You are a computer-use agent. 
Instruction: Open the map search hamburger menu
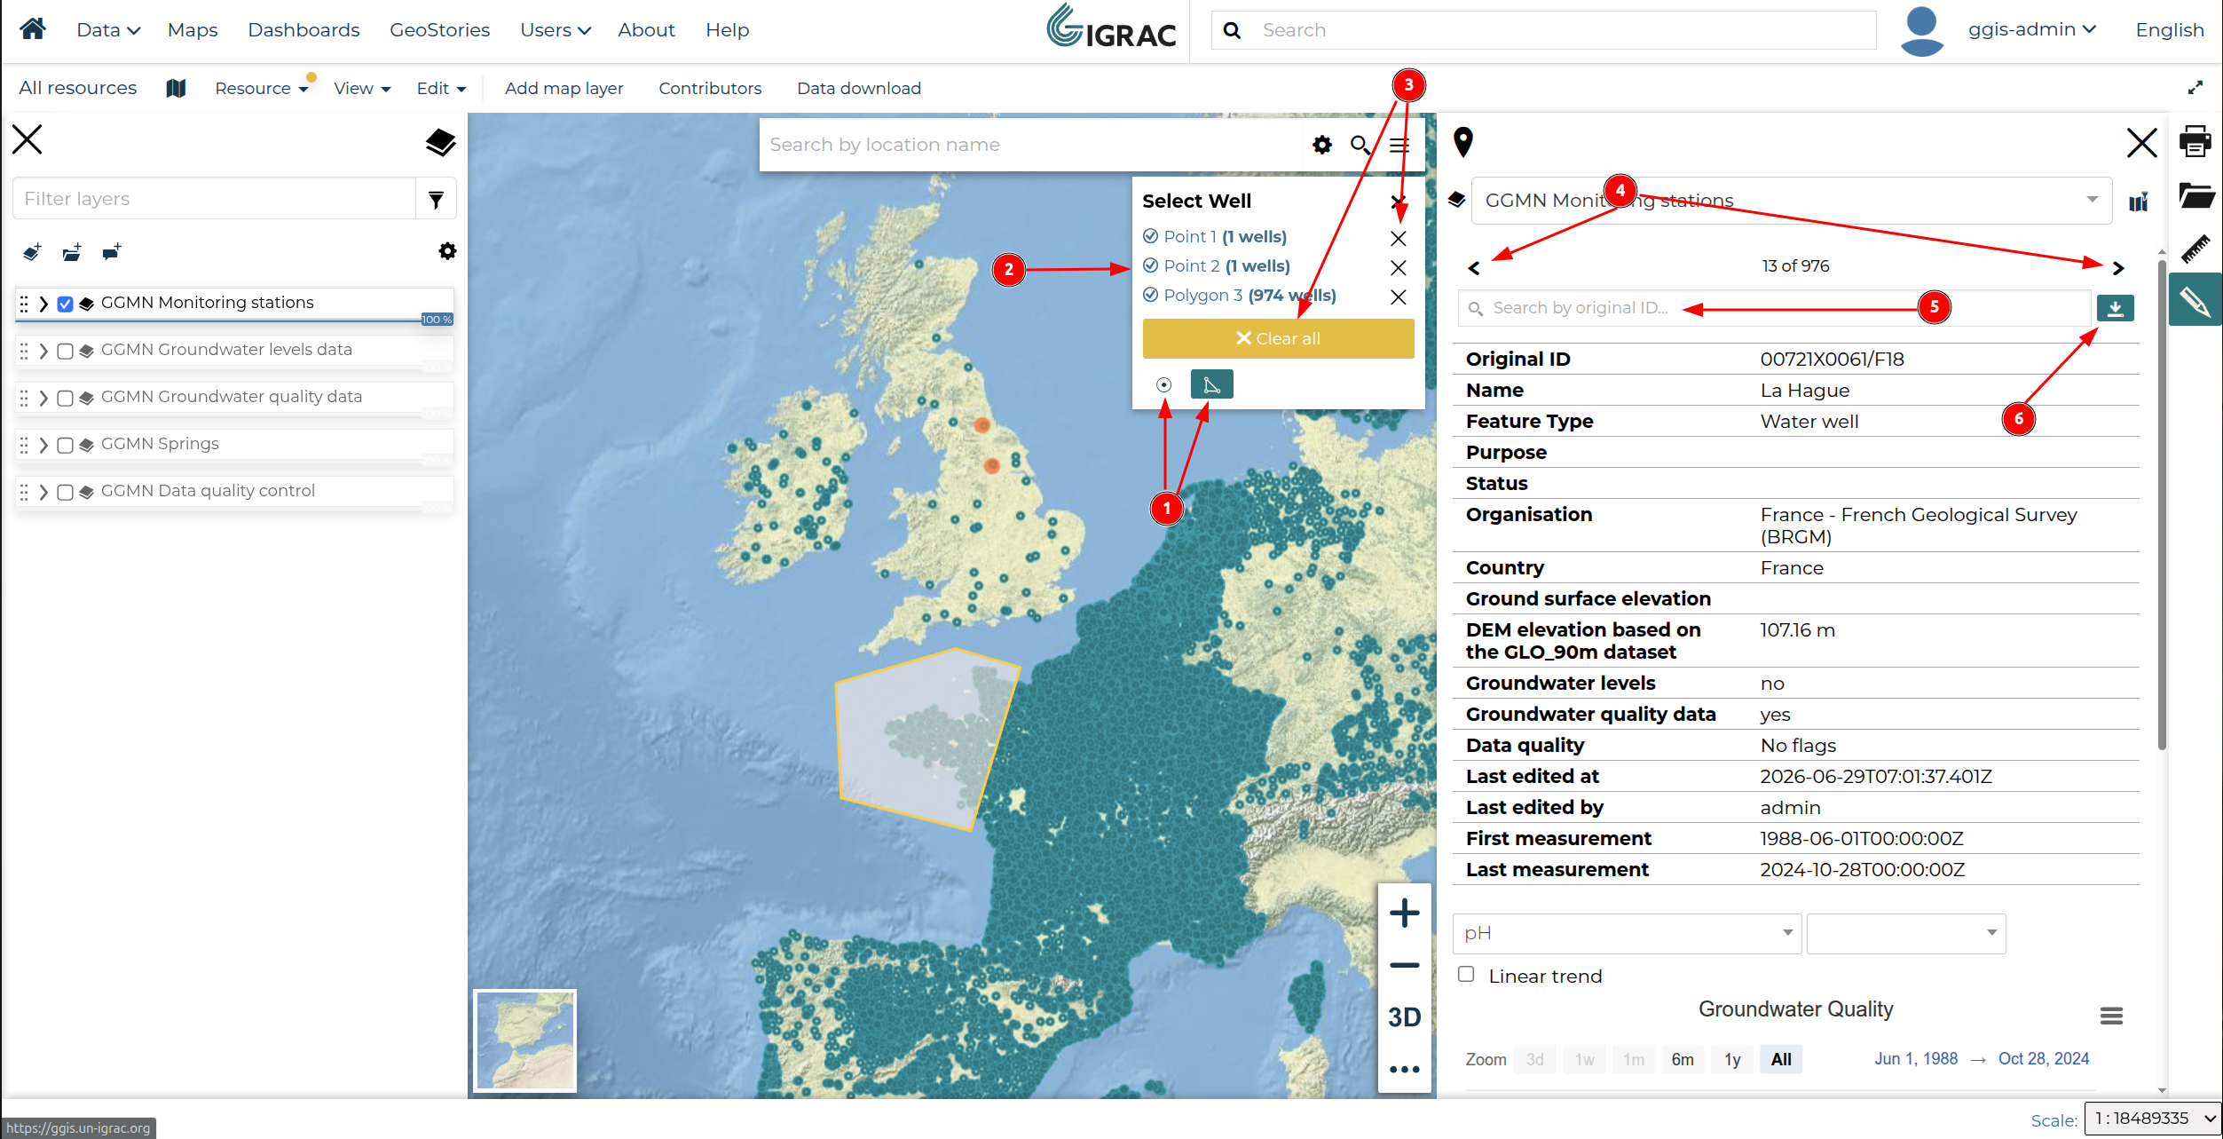(1399, 145)
